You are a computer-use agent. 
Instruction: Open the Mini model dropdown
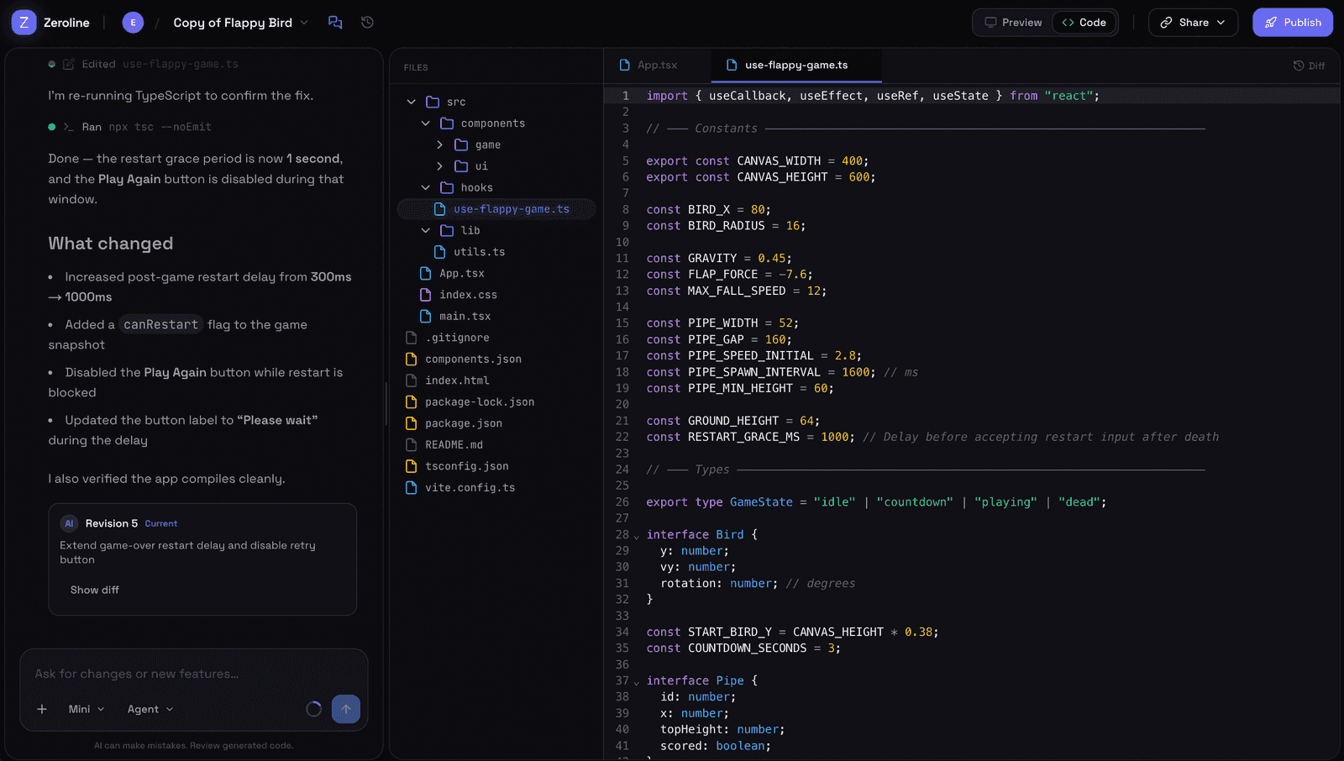pos(87,709)
